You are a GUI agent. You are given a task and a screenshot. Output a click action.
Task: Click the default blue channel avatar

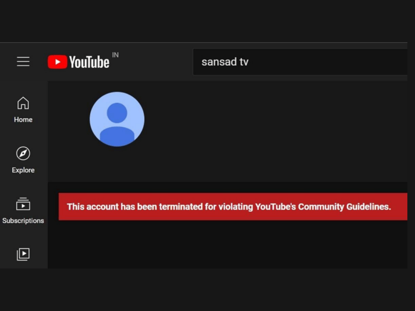[117, 119]
